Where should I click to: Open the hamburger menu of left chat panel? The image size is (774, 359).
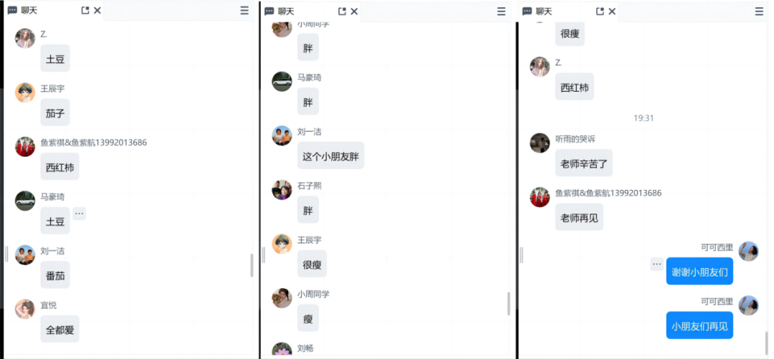(x=244, y=10)
